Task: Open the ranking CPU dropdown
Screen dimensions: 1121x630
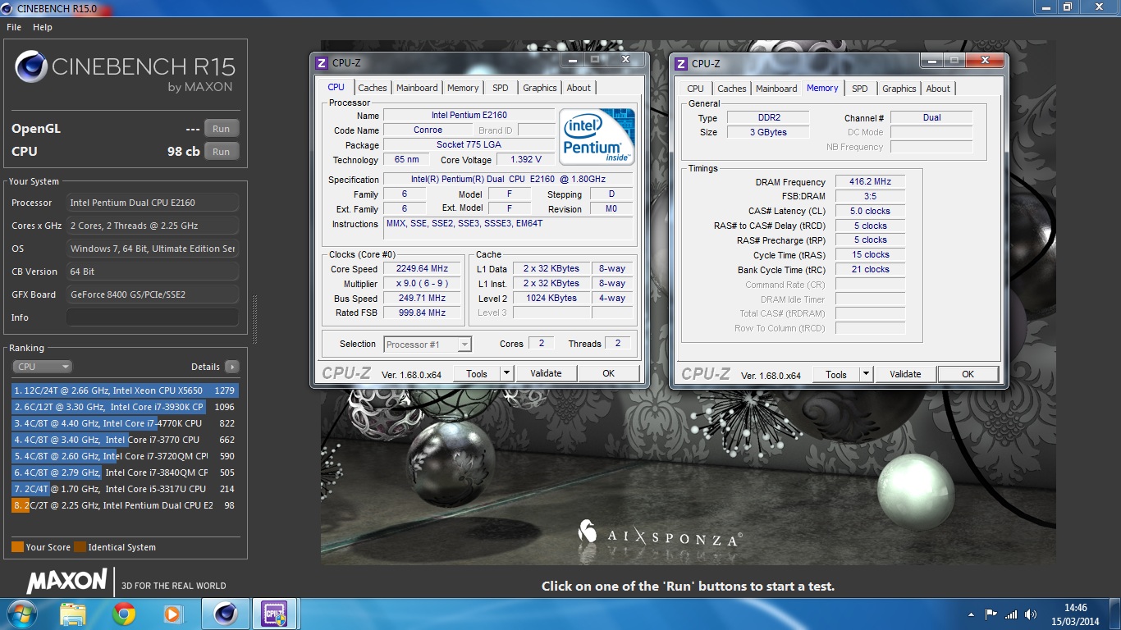Action: point(42,367)
